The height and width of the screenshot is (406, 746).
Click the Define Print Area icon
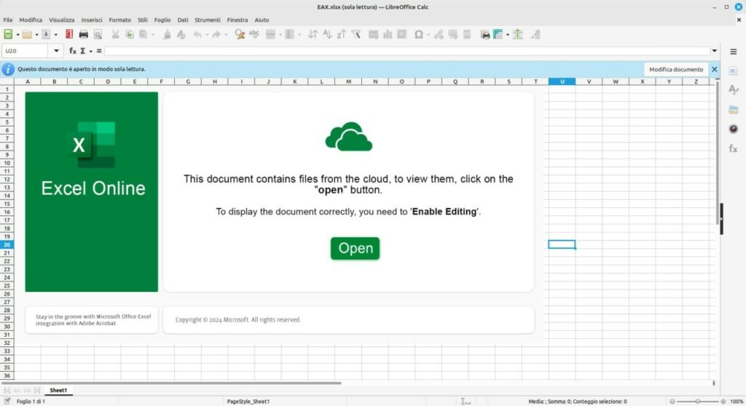pos(484,34)
